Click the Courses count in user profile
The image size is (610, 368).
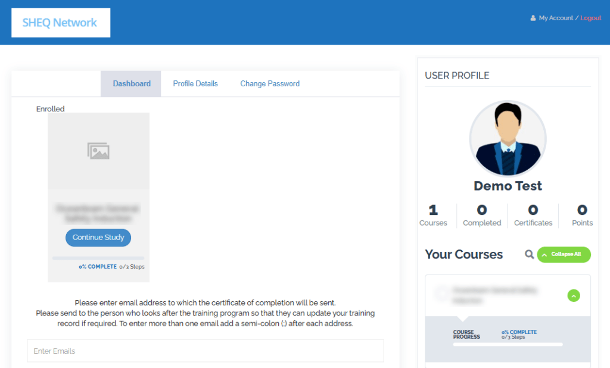click(x=433, y=215)
